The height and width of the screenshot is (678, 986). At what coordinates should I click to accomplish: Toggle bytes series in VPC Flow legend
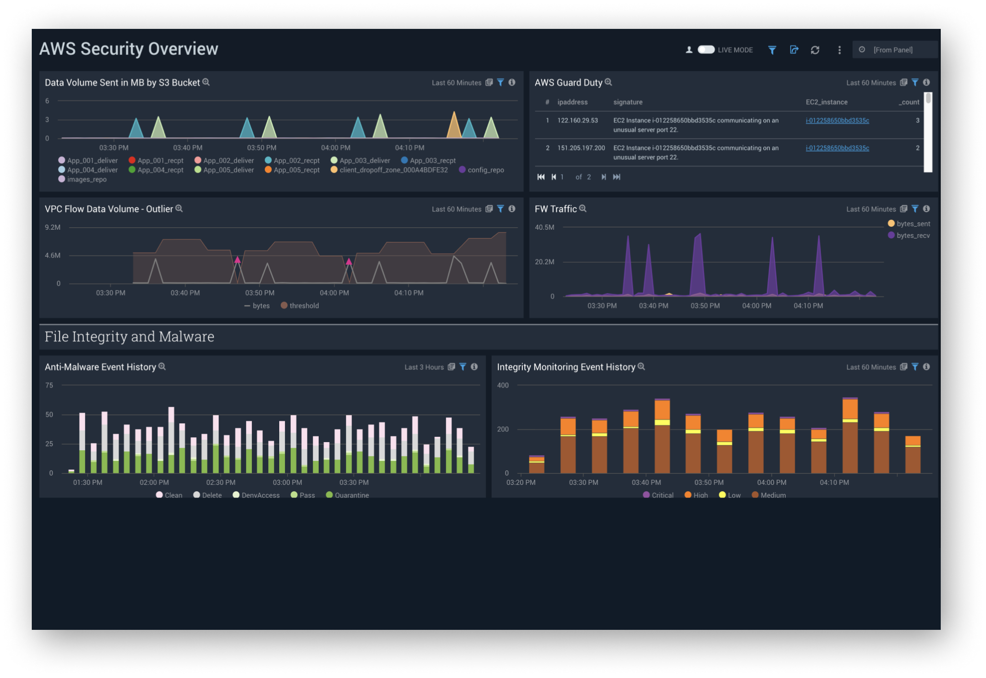(257, 305)
